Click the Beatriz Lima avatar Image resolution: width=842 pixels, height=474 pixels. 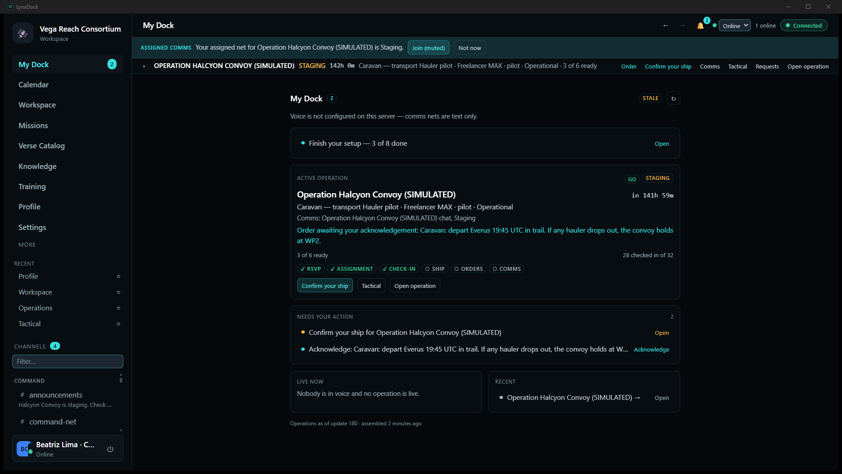(24, 449)
